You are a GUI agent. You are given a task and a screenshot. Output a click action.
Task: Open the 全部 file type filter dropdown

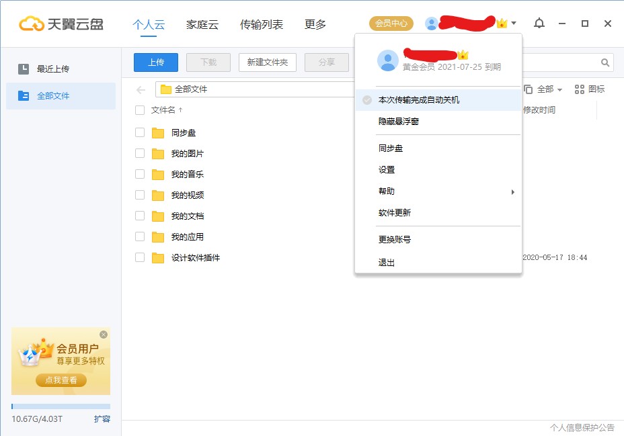pos(549,89)
